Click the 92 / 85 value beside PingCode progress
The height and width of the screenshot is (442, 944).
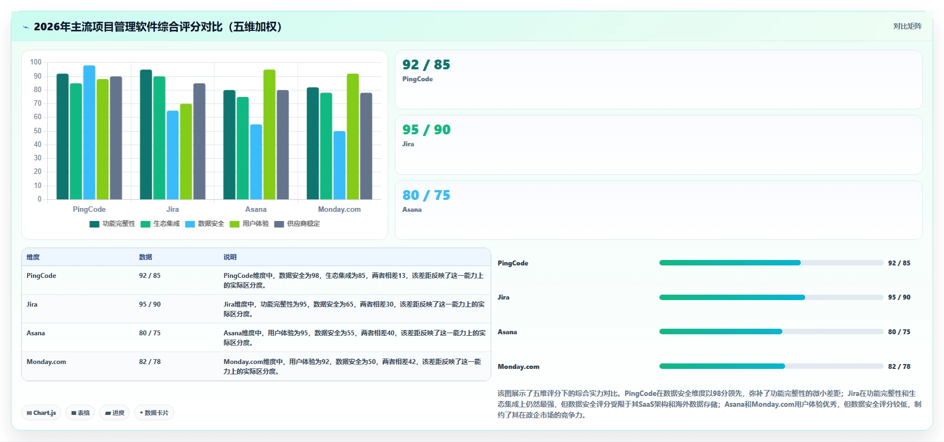pyautogui.click(x=899, y=263)
